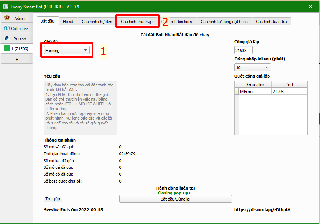Select the Cấu hình tuần tra tab
Screen dimensions: 320x224
click(271, 22)
